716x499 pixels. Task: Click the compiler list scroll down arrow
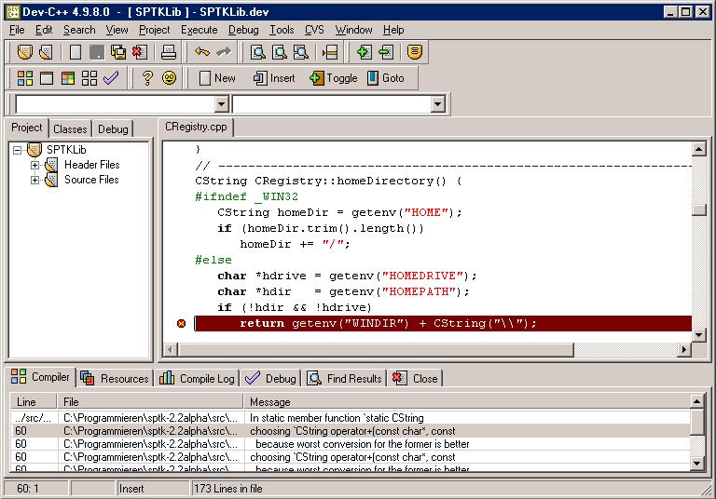click(x=696, y=464)
